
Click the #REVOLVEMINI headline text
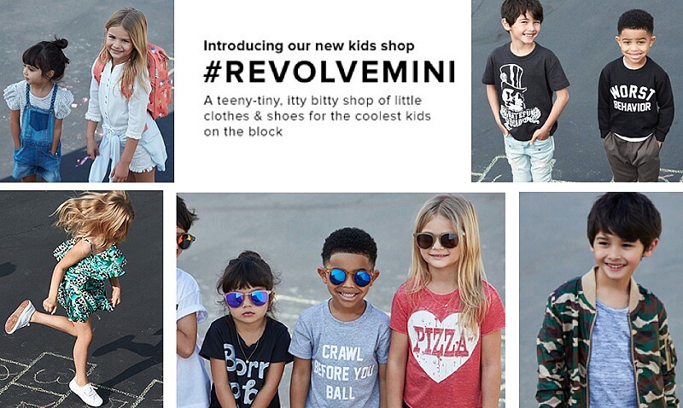pos(330,72)
